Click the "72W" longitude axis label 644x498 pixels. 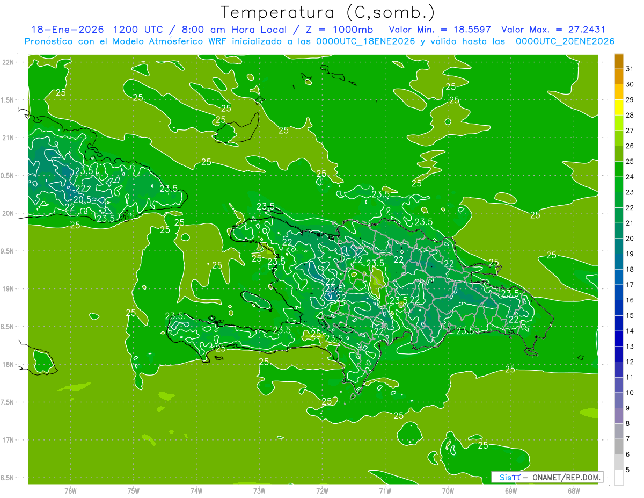322,490
